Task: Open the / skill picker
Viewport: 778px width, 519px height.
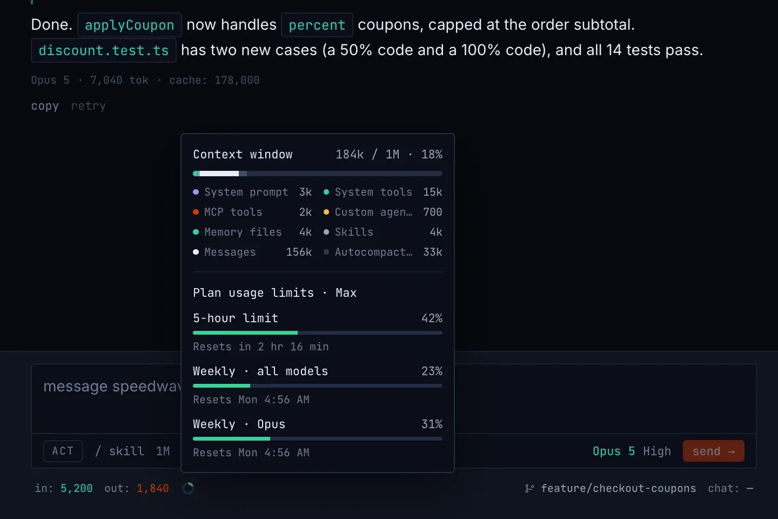Action: click(119, 451)
